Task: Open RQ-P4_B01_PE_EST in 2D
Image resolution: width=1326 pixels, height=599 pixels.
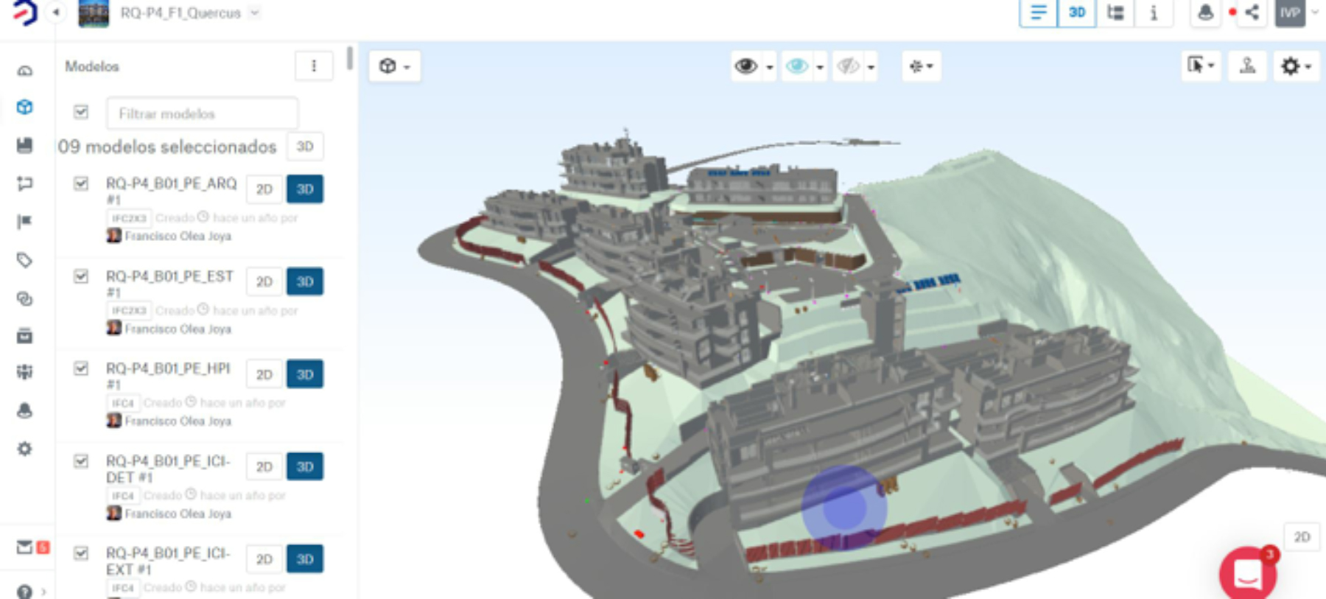Action: pos(264,281)
